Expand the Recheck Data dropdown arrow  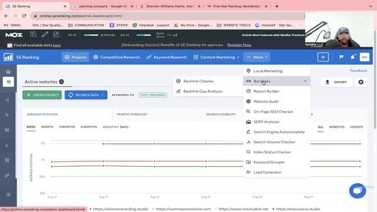coord(102,95)
